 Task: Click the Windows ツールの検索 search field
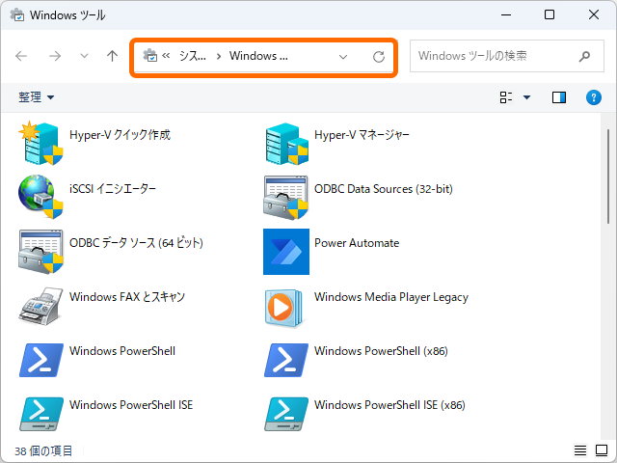(507, 56)
